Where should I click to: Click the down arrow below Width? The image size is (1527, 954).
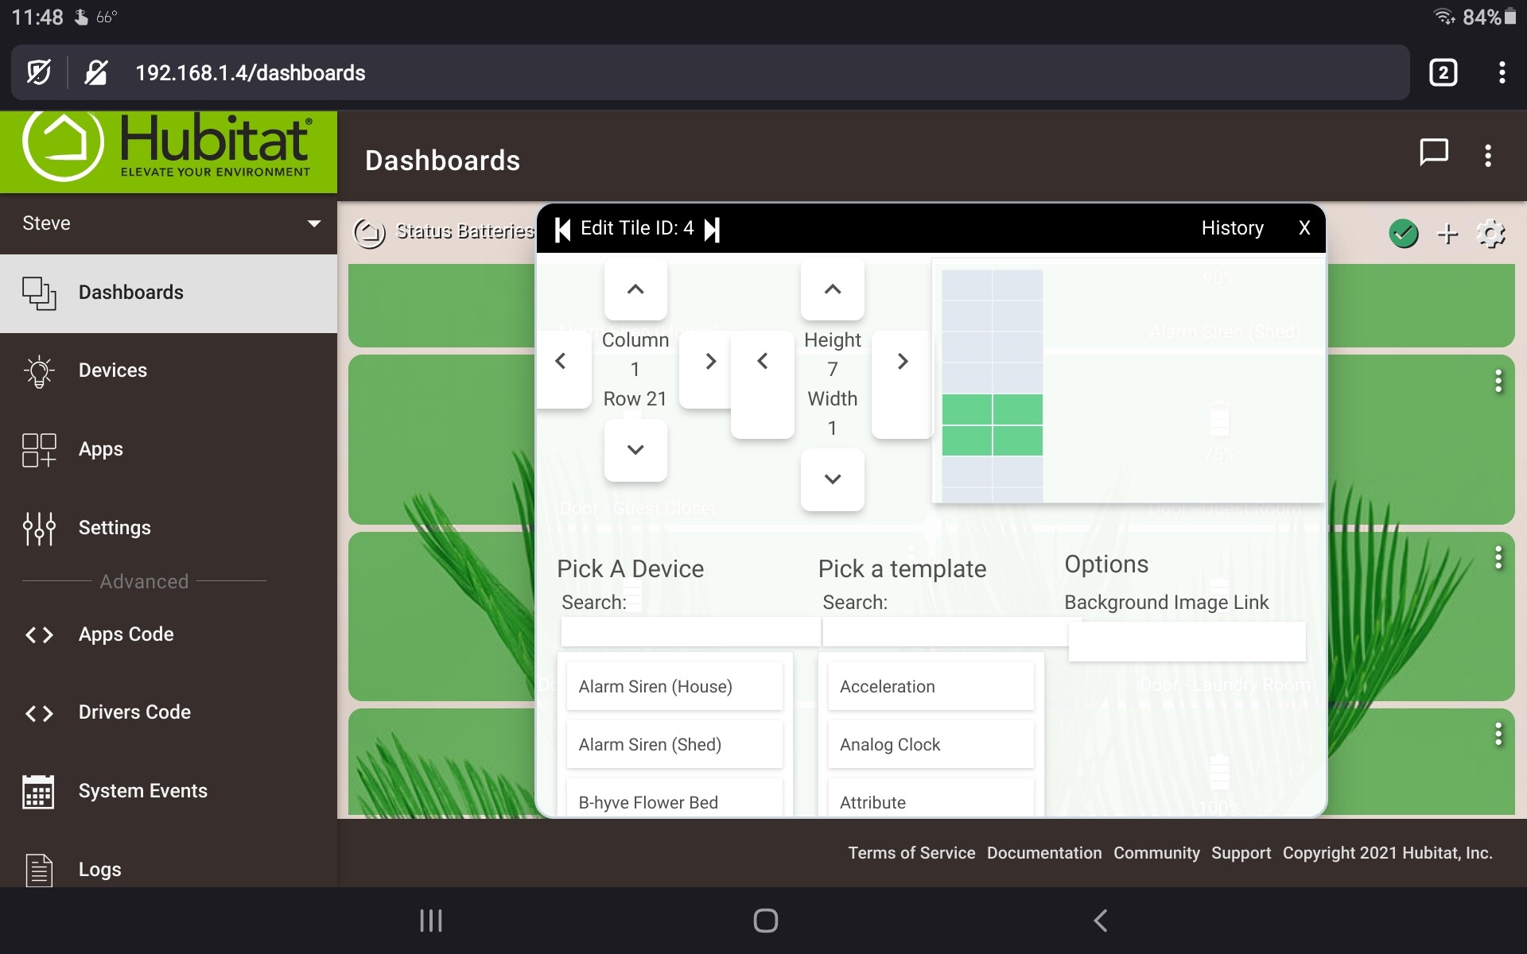(833, 479)
